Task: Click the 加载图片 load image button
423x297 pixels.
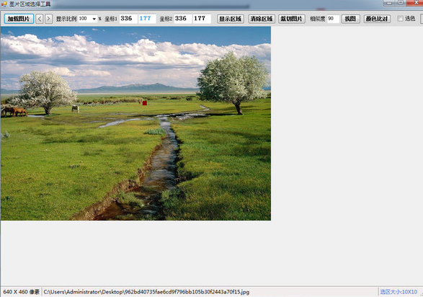Action: (x=19, y=19)
